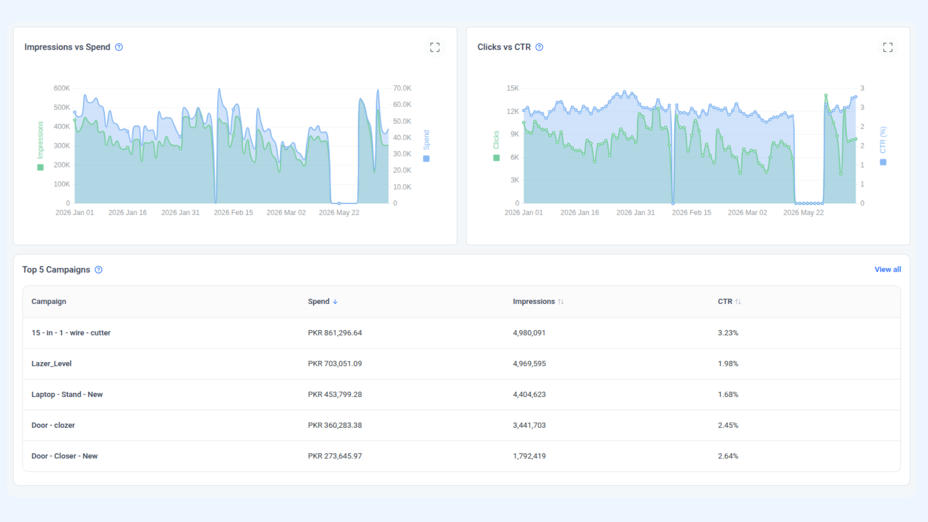Viewport: 928px width, 522px height.
Task: Expand the Clicks vs CTR chart fullscreen
Action: (887, 47)
